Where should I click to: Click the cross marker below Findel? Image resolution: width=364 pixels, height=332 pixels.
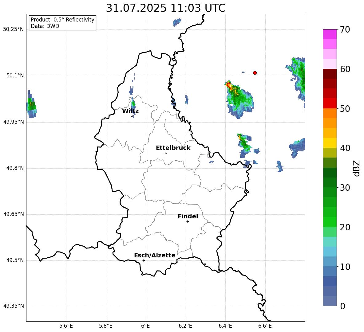pyautogui.click(x=188, y=222)
